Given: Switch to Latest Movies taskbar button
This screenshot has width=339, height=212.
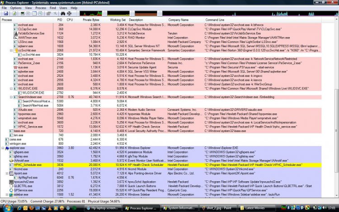Looking at the screenshot, I should (256, 208).
